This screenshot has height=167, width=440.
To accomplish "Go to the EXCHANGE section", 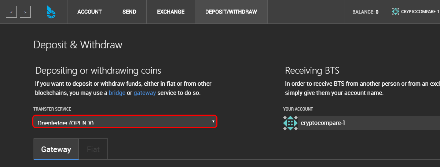I will click(170, 12).
